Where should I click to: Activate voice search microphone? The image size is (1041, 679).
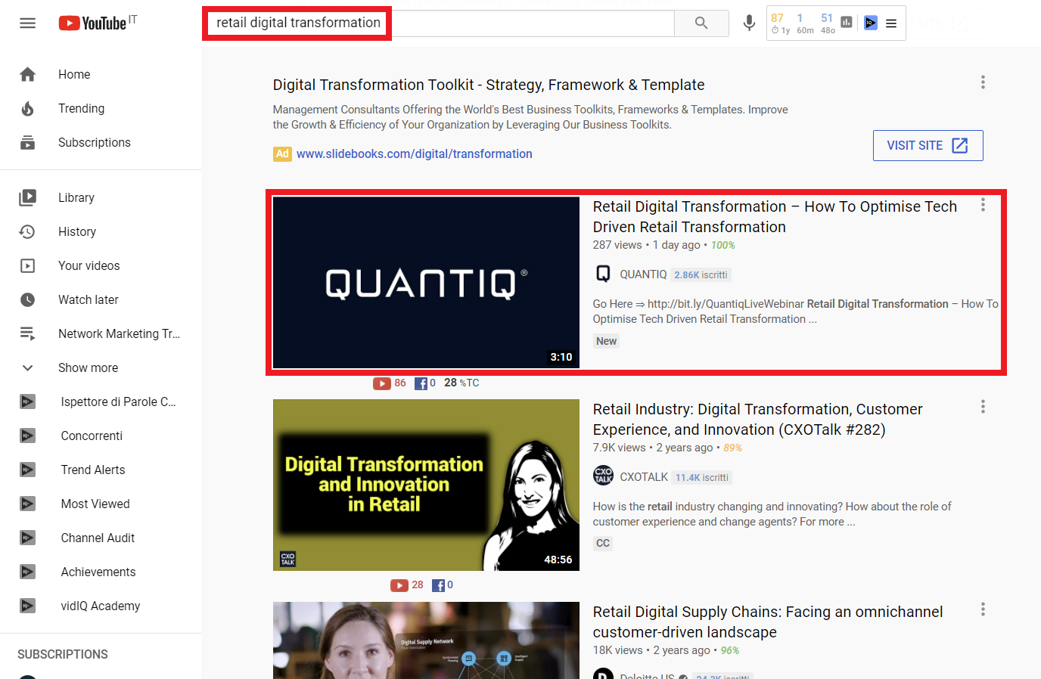pos(749,23)
